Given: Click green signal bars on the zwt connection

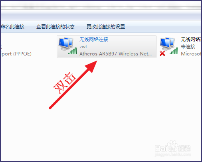Looking at the screenshot, I should (73, 51).
